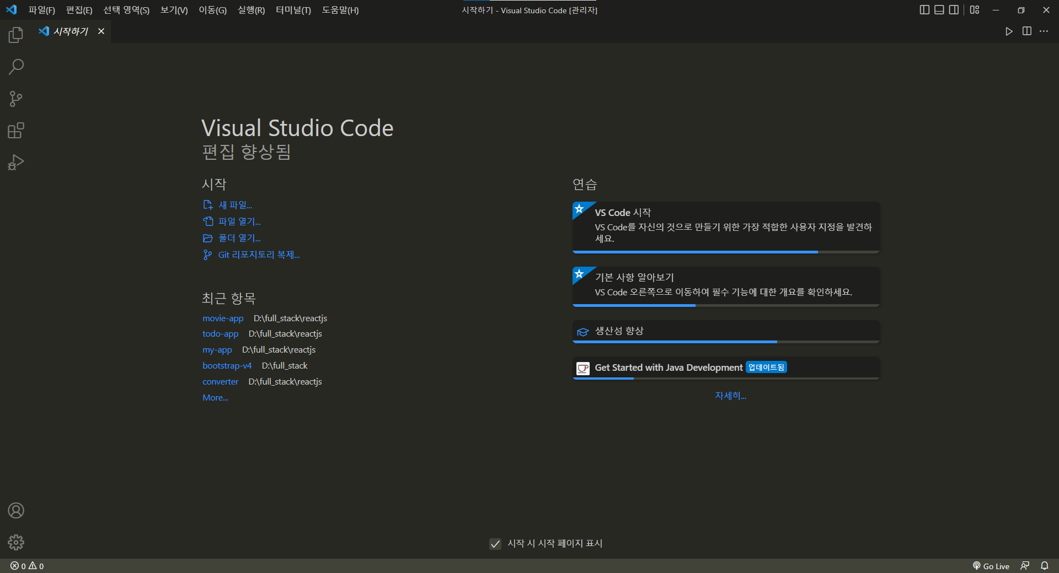Open notifications bell in status bar
Screen dimensions: 1059x573
1045,566
